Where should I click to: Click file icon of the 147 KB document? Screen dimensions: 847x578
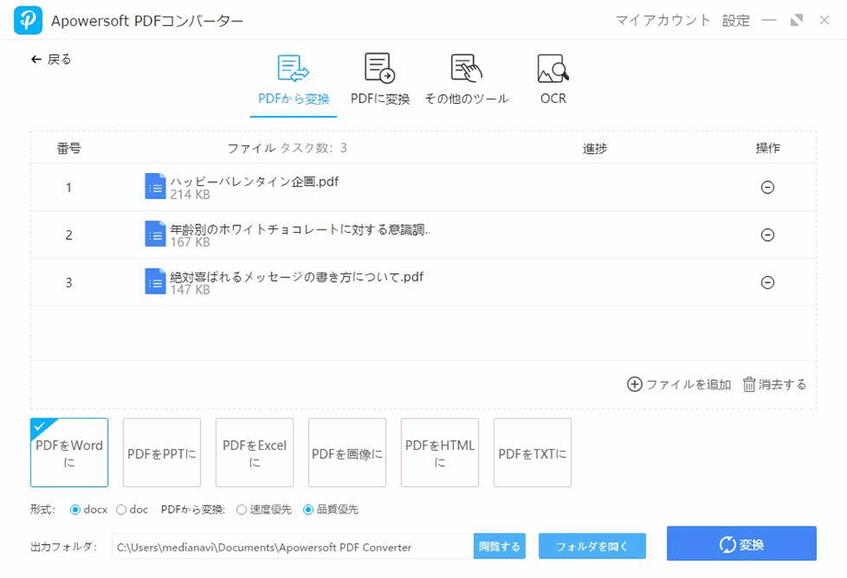(x=155, y=282)
